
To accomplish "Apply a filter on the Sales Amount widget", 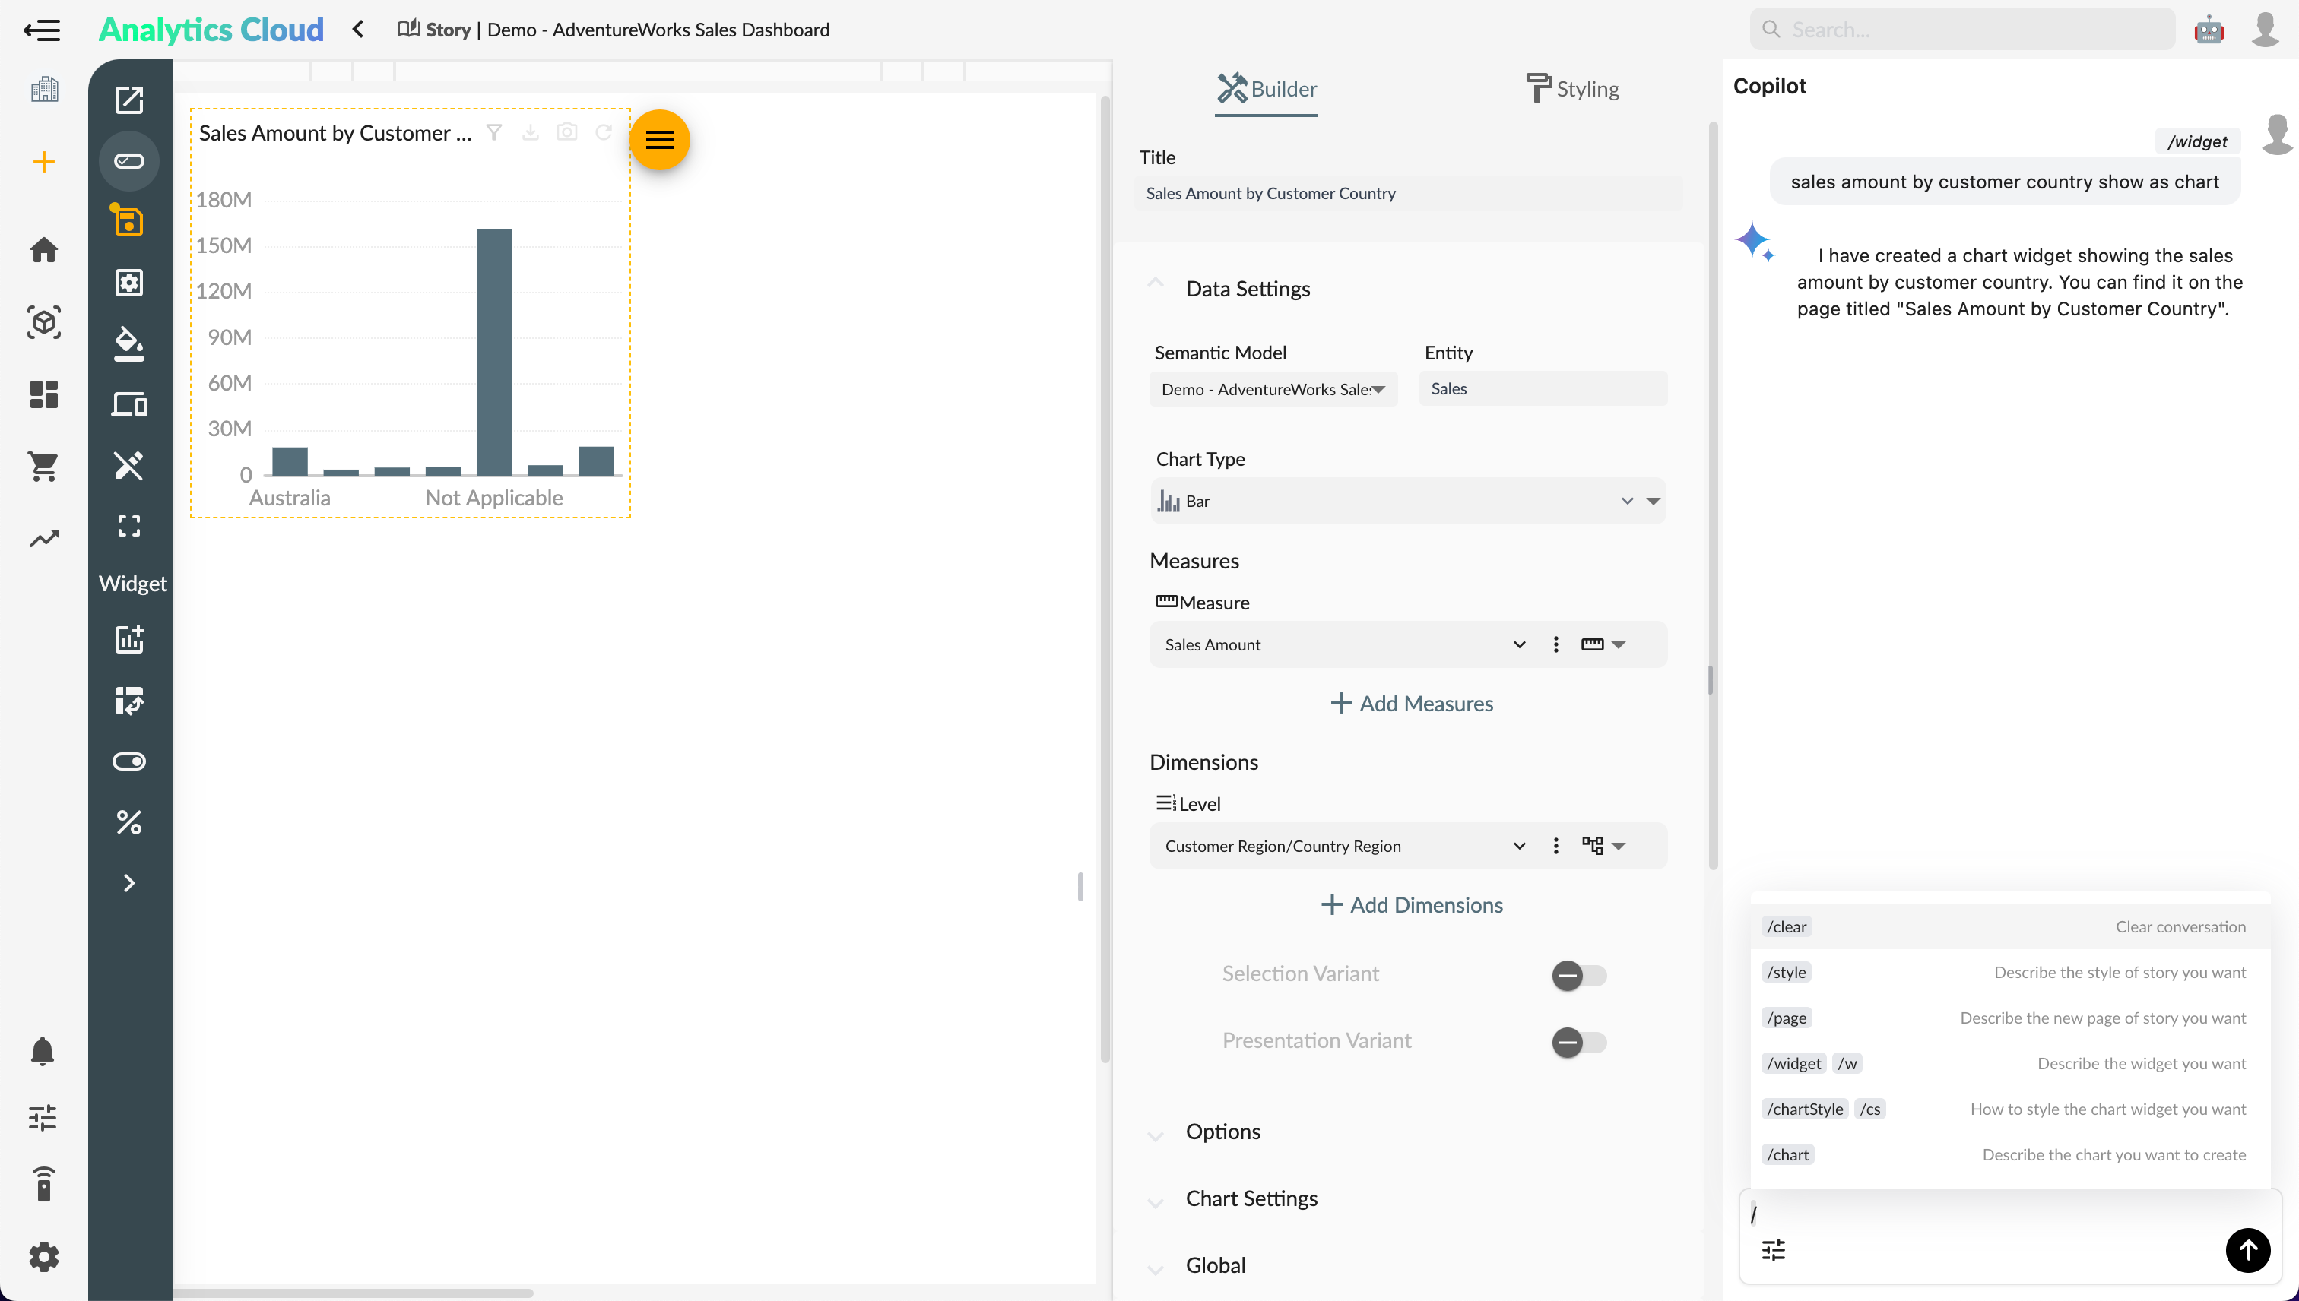I will pyautogui.click(x=493, y=132).
